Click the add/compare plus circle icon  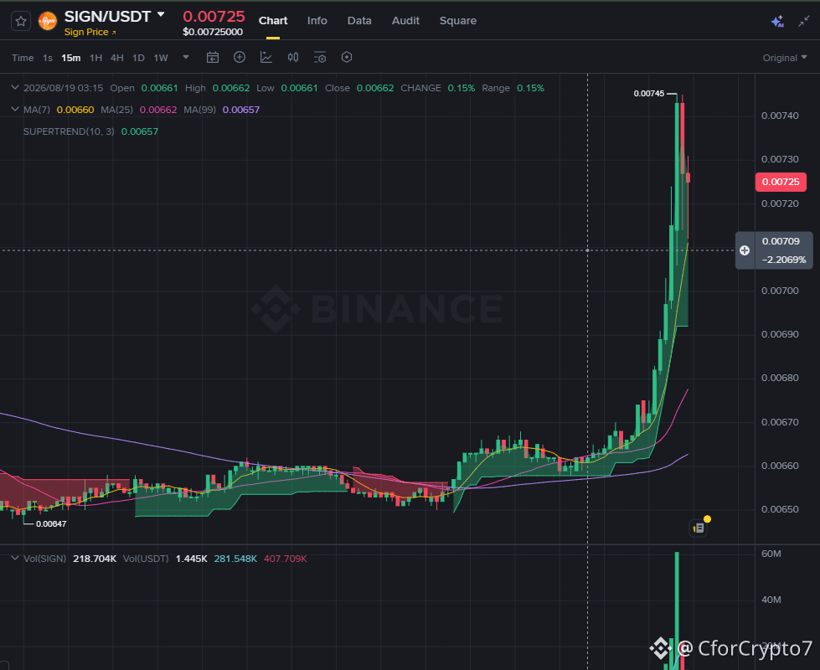click(x=240, y=57)
